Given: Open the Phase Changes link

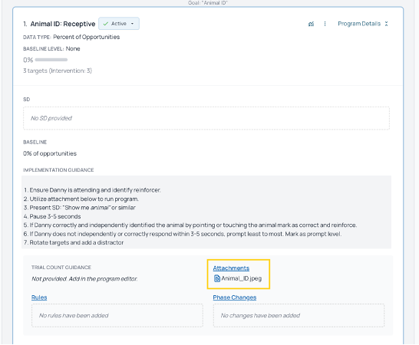Looking at the screenshot, I should pos(235,297).
